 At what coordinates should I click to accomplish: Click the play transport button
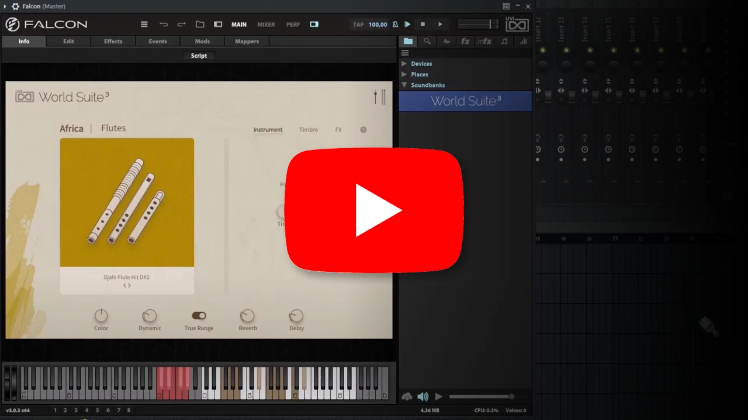pos(440,24)
